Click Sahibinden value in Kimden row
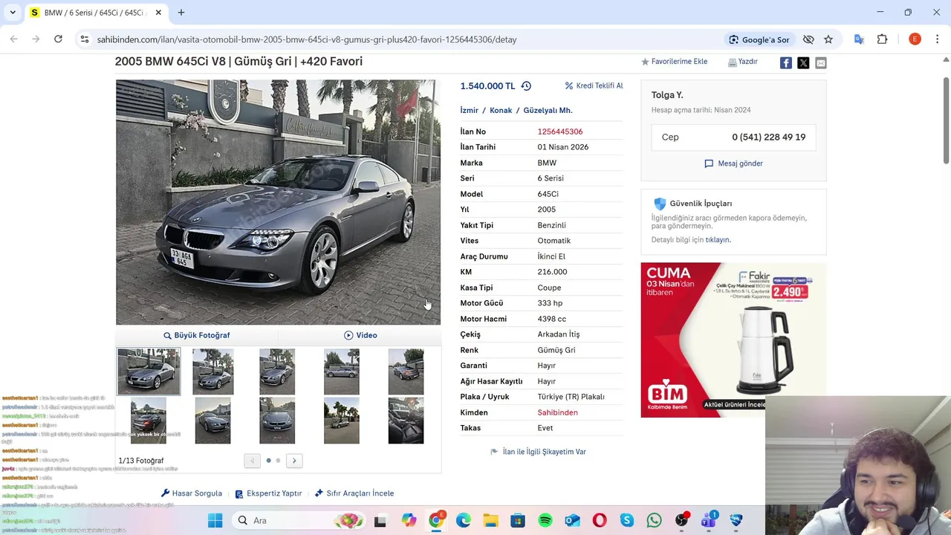 557,412
